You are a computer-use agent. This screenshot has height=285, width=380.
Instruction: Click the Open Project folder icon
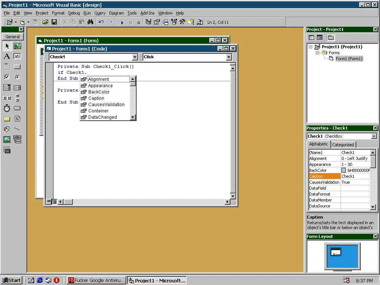click(45, 22)
